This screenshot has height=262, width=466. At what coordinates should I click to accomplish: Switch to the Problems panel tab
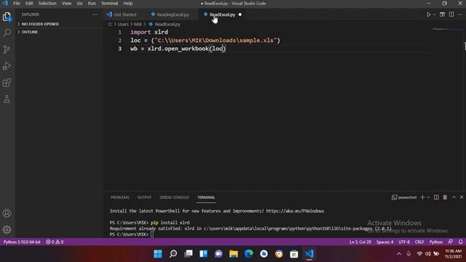click(119, 197)
